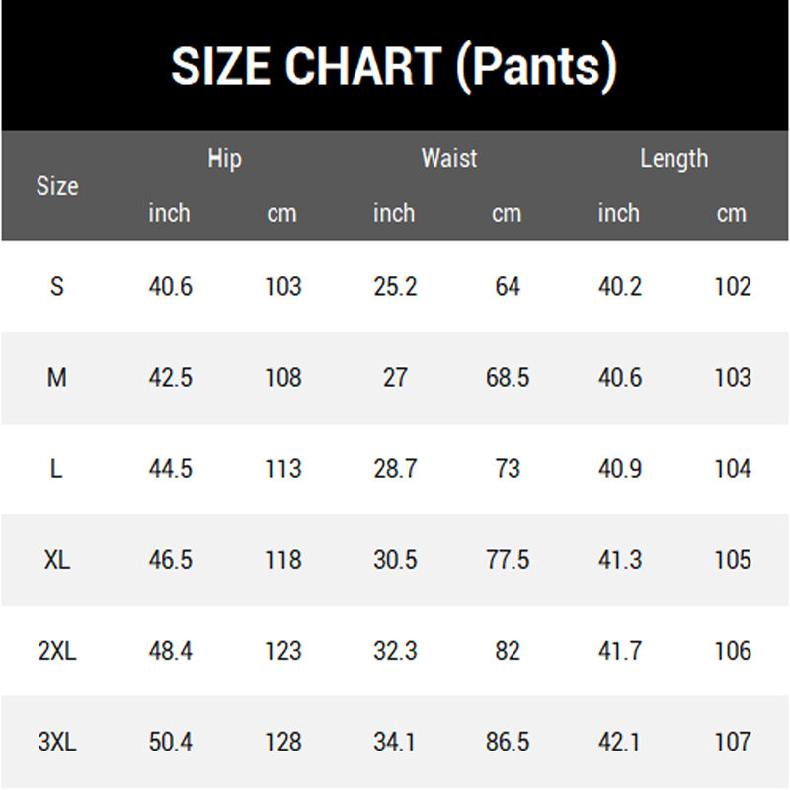
Task: Select the Waist column header
Action: click(449, 158)
